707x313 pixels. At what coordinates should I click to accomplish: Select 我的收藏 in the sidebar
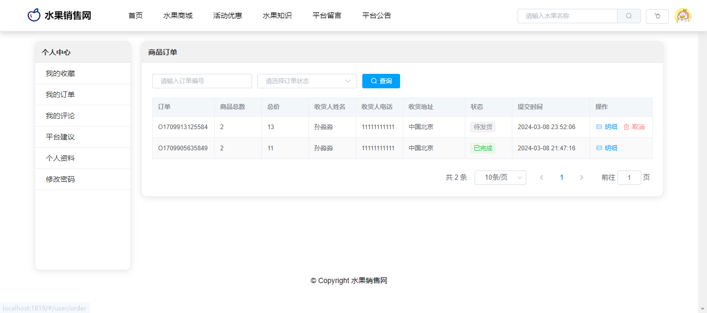[x=60, y=73]
